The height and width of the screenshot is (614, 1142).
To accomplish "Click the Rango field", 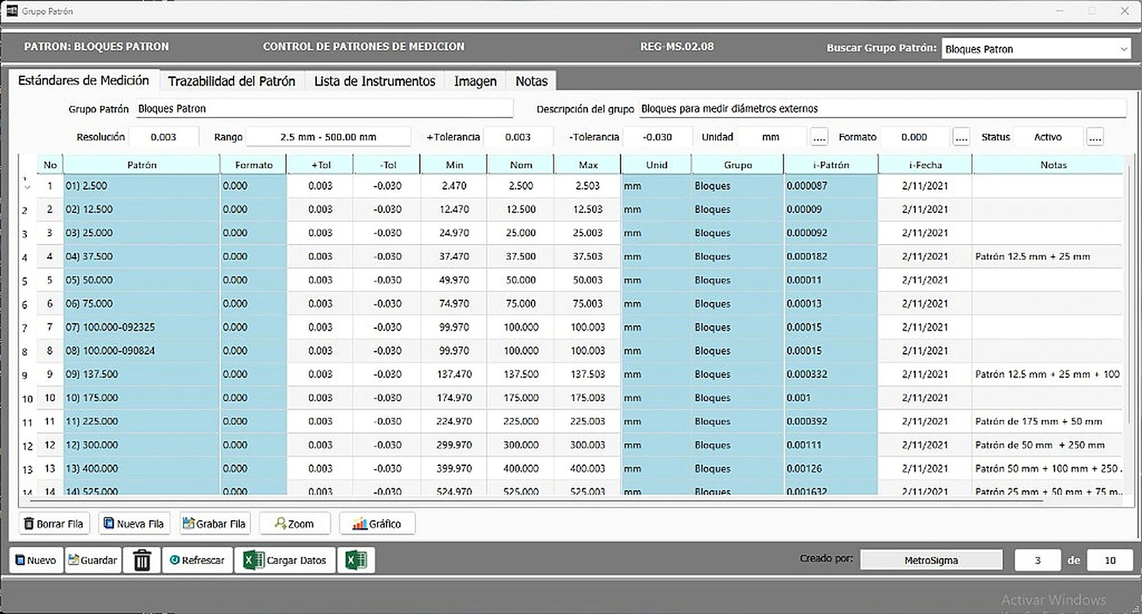I will pos(328,137).
